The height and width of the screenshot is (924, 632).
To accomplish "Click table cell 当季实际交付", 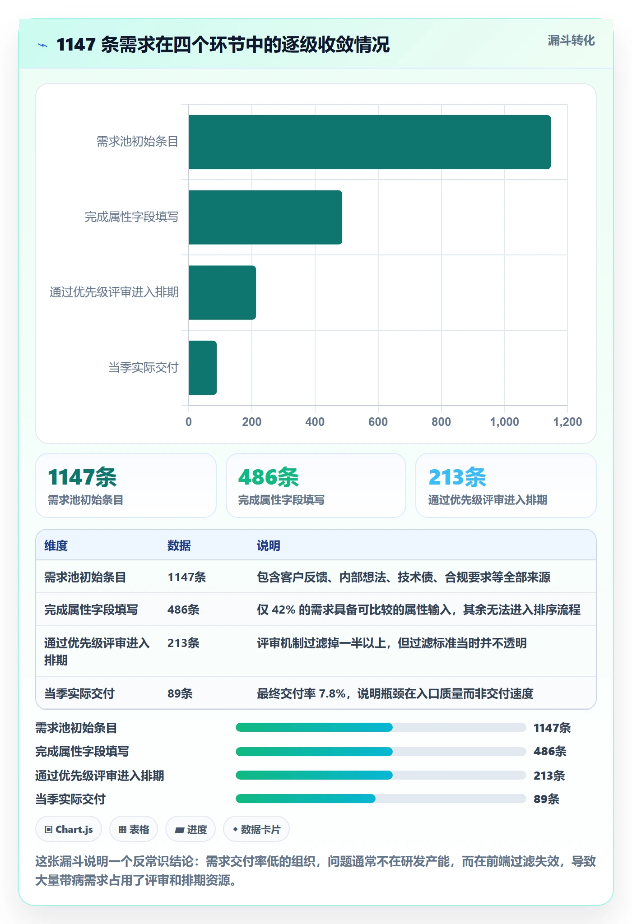I will (79, 693).
